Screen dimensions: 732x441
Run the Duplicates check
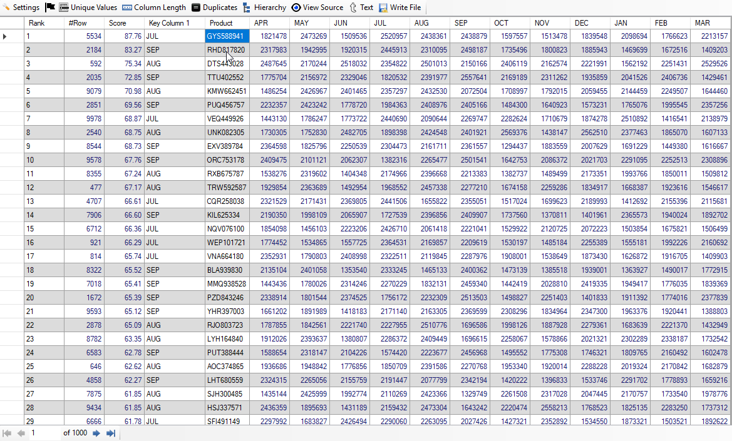click(214, 8)
